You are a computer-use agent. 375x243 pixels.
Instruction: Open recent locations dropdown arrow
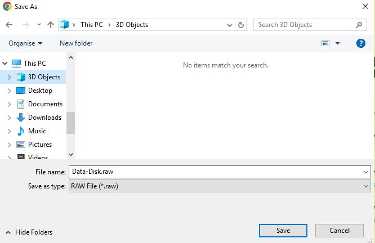pos(39,25)
